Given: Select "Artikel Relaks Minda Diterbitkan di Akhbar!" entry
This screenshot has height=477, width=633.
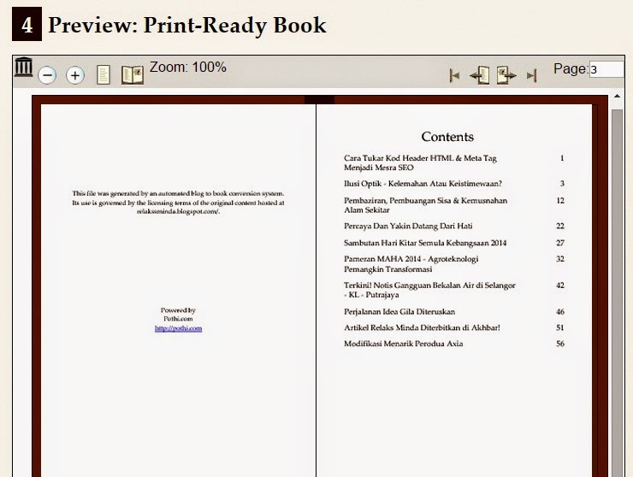Looking at the screenshot, I should click(422, 327).
